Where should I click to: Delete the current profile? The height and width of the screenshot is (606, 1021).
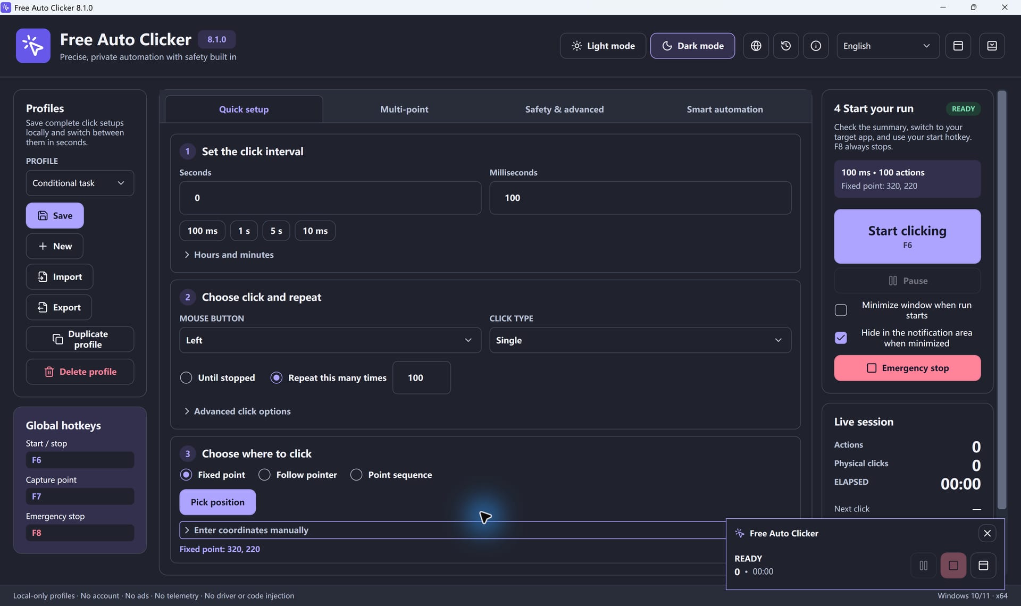(x=80, y=372)
